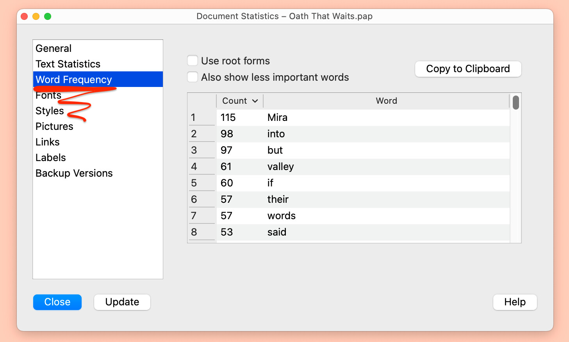Switch to Text Statistics
Viewport: 569px width, 342px height.
[68, 64]
